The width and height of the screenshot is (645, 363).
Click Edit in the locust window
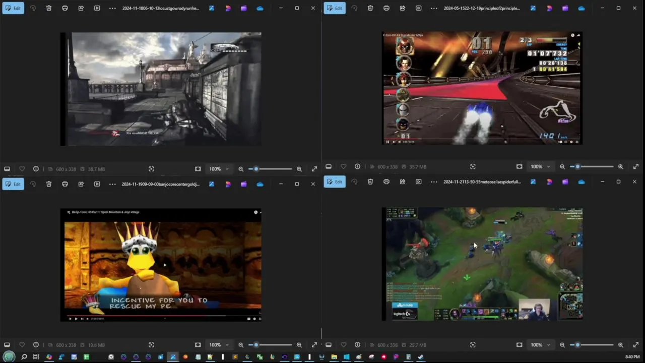pyautogui.click(x=13, y=8)
